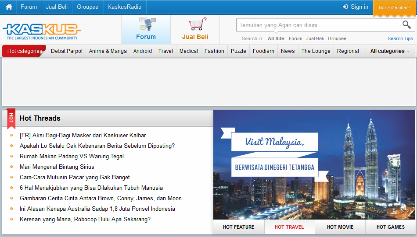Open thread 'Aksi Bagi-Bagi Masker dari Kaskuser Kalbar'
417x237 pixels.
click(83, 135)
